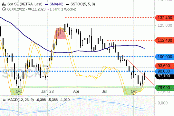The width and height of the screenshot is (174, 116).
Task: Click the MACD(12, 26, 9) indicator label
Action: (21, 100)
